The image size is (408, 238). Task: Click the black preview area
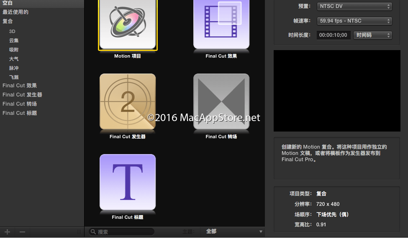click(336, 91)
